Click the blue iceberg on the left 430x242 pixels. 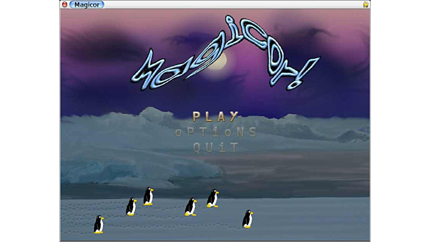tap(91, 170)
